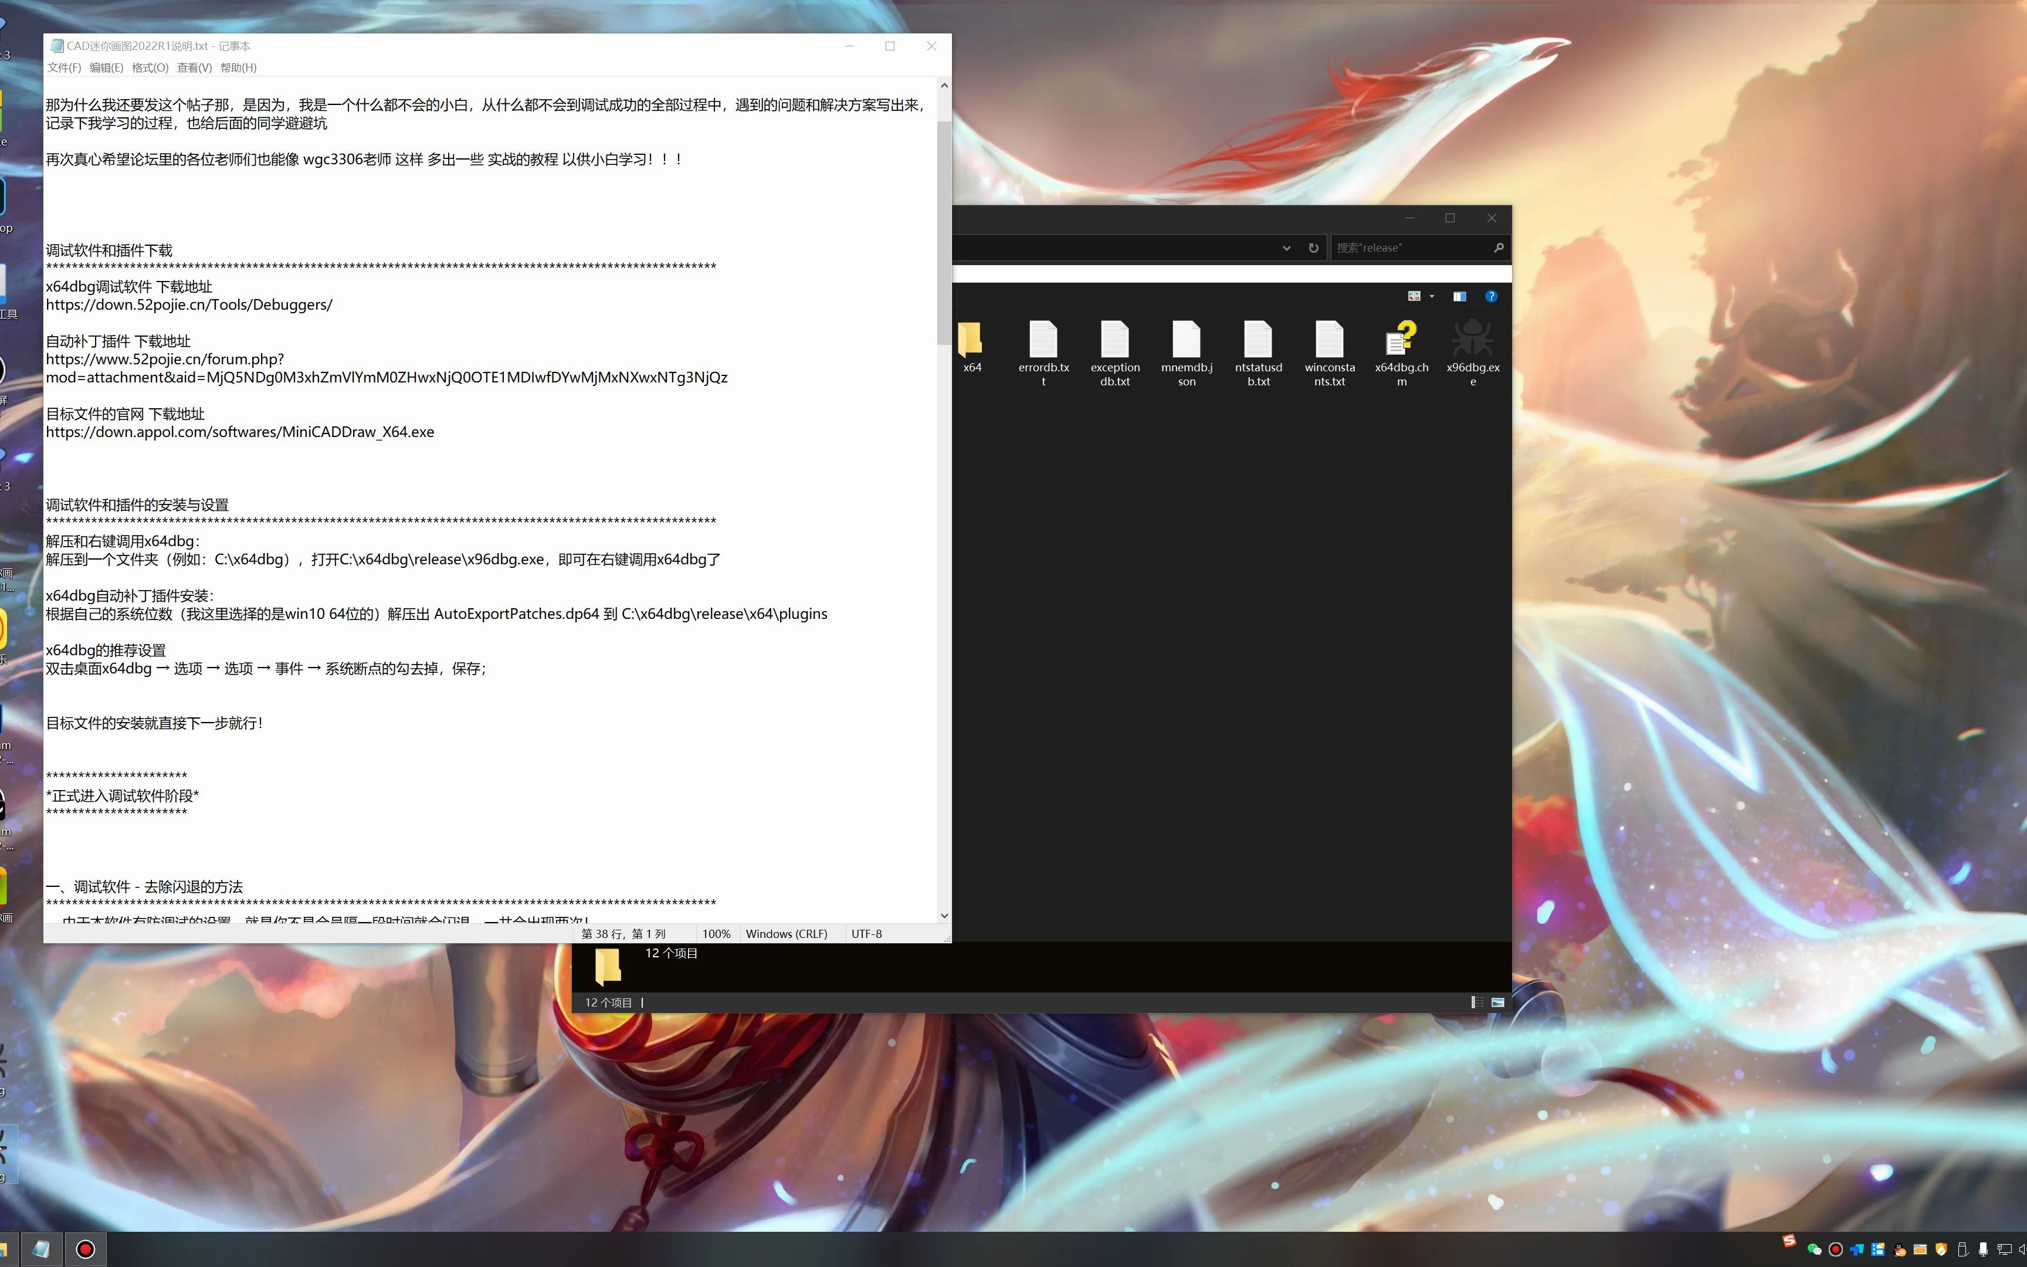Click the line 目标文件的安装就直接下一步就行！

pos(155,723)
